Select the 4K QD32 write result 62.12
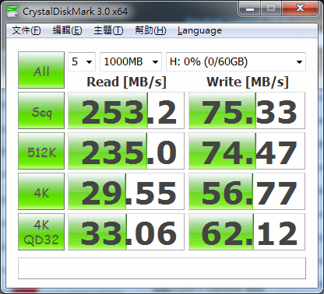 [247, 232]
